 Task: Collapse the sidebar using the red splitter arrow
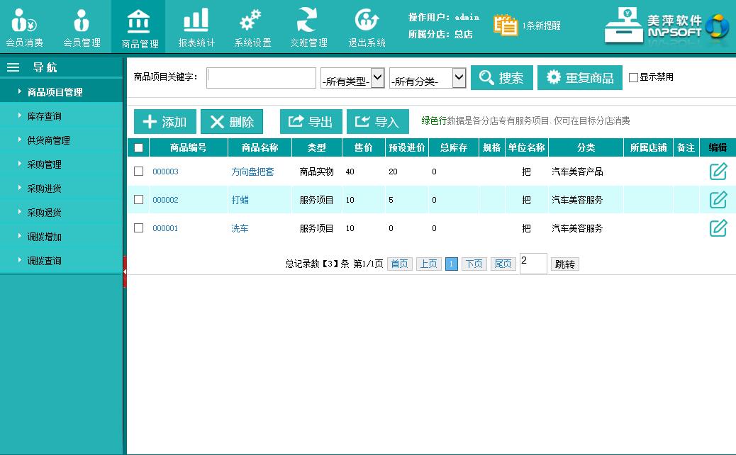[x=125, y=271]
